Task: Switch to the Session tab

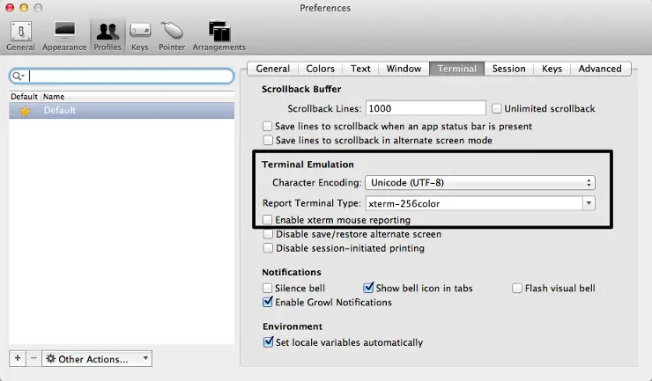Action: click(508, 69)
